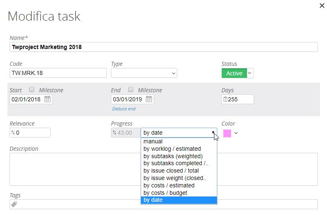Pick 'by issue closed / total' option
327x215 pixels.
pos(171,171)
